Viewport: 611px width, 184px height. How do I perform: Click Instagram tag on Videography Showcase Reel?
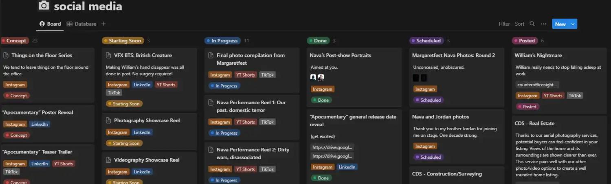(118, 172)
